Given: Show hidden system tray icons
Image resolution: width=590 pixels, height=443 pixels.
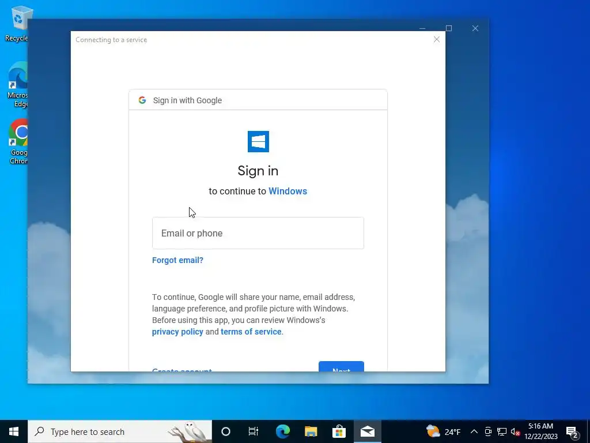Looking at the screenshot, I should (474, 431).
